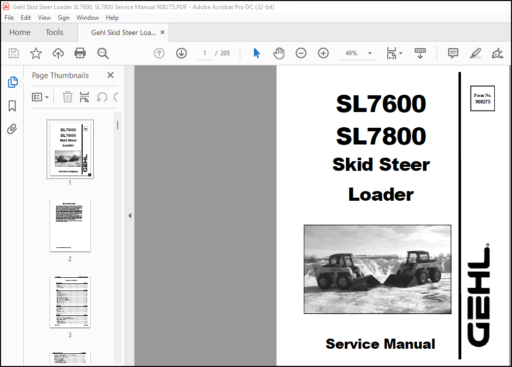
Task: Open the fit page width tool
Action: coord(391,53)
